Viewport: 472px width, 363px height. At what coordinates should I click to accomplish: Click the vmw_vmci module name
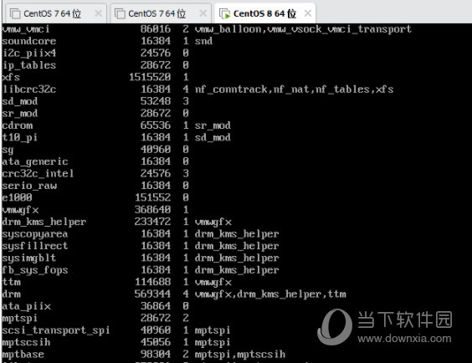[26, 29]
